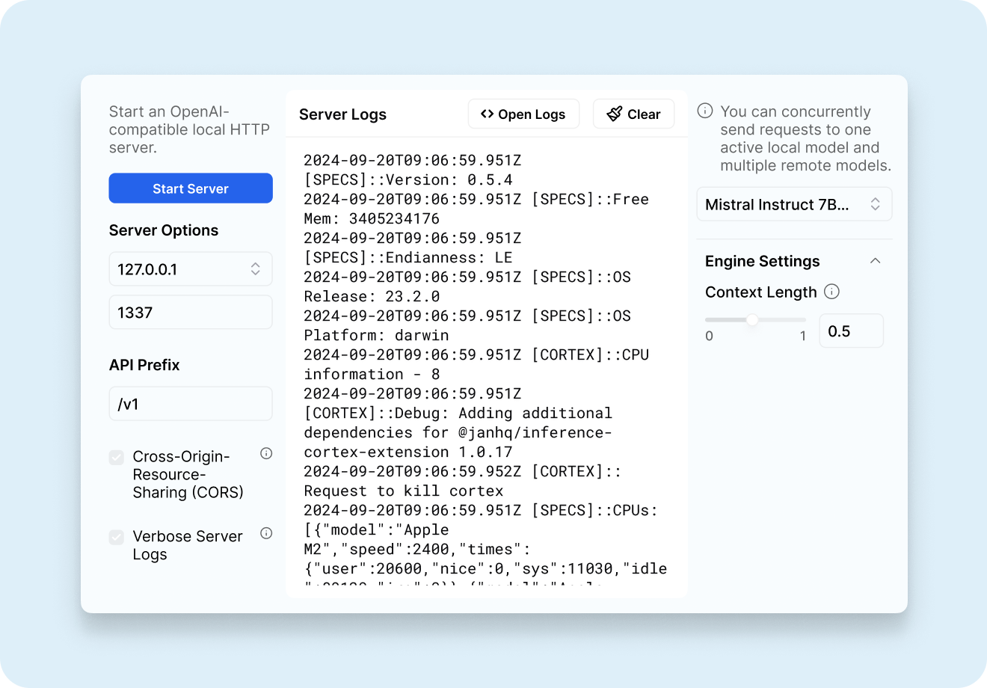Viewport: 987px width, 688px height.
Task: Click the brush icon to clear logs
Action: (x=615, y=114)
